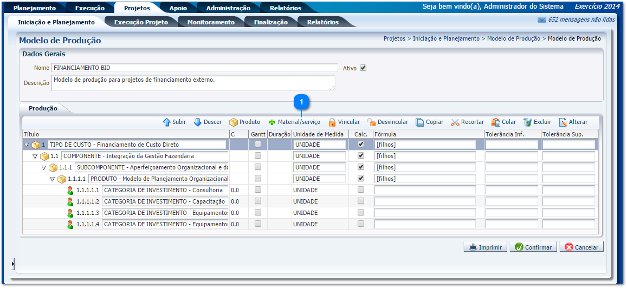Collapse the TIPO DE CUSTO tree node
The image size is (627, 288).
pos(27,145)
